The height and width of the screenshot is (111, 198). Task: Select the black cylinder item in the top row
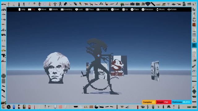[x=153, y=4]
